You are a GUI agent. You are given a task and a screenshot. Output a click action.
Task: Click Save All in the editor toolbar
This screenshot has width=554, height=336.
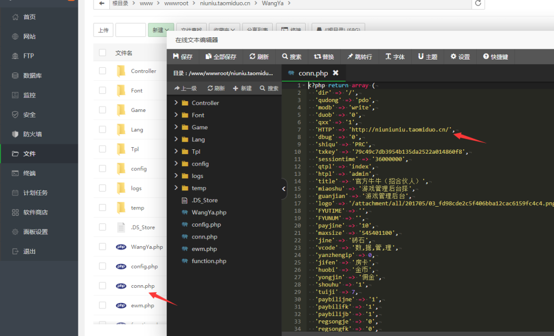(x=220, y=57)
